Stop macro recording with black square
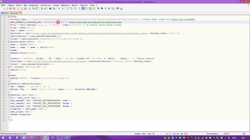Image resolution: width=250 pixels, height=140 pixels. click(x=102, y=9)
